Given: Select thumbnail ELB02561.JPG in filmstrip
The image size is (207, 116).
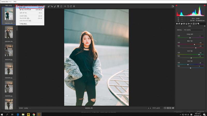Looking at the screenshot, I should point(9,14).
